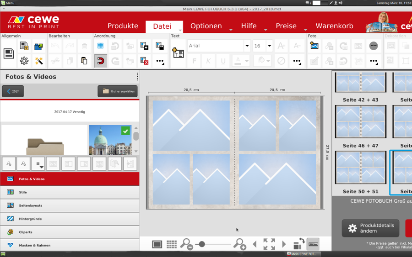This screenshot has width=412, height=257.
Task: Click the add photo icon in Foto
Action: [314, 46]
